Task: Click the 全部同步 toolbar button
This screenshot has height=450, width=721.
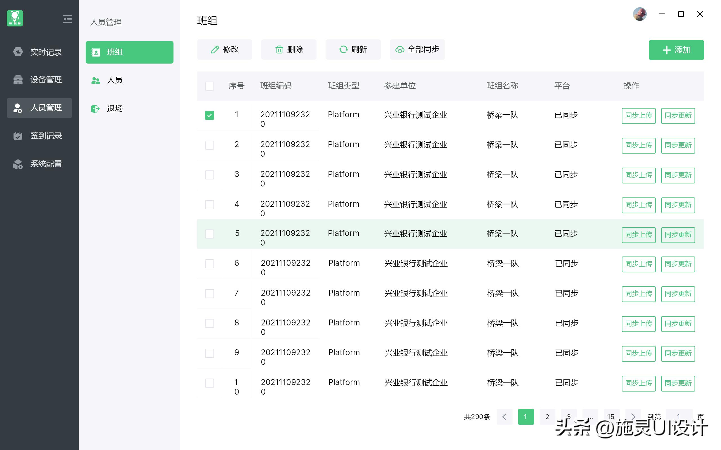Action: click(x=417, y=49)
